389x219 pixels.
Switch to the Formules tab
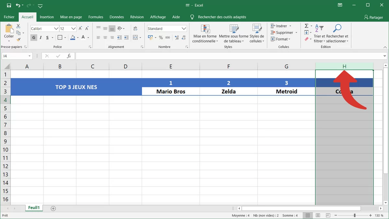[96, 17]
